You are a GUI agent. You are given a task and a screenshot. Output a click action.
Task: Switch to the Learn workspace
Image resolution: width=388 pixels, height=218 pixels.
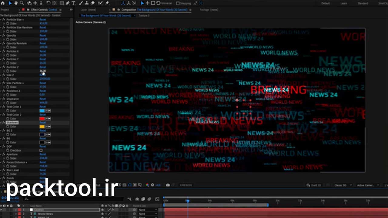click(344, 3)
